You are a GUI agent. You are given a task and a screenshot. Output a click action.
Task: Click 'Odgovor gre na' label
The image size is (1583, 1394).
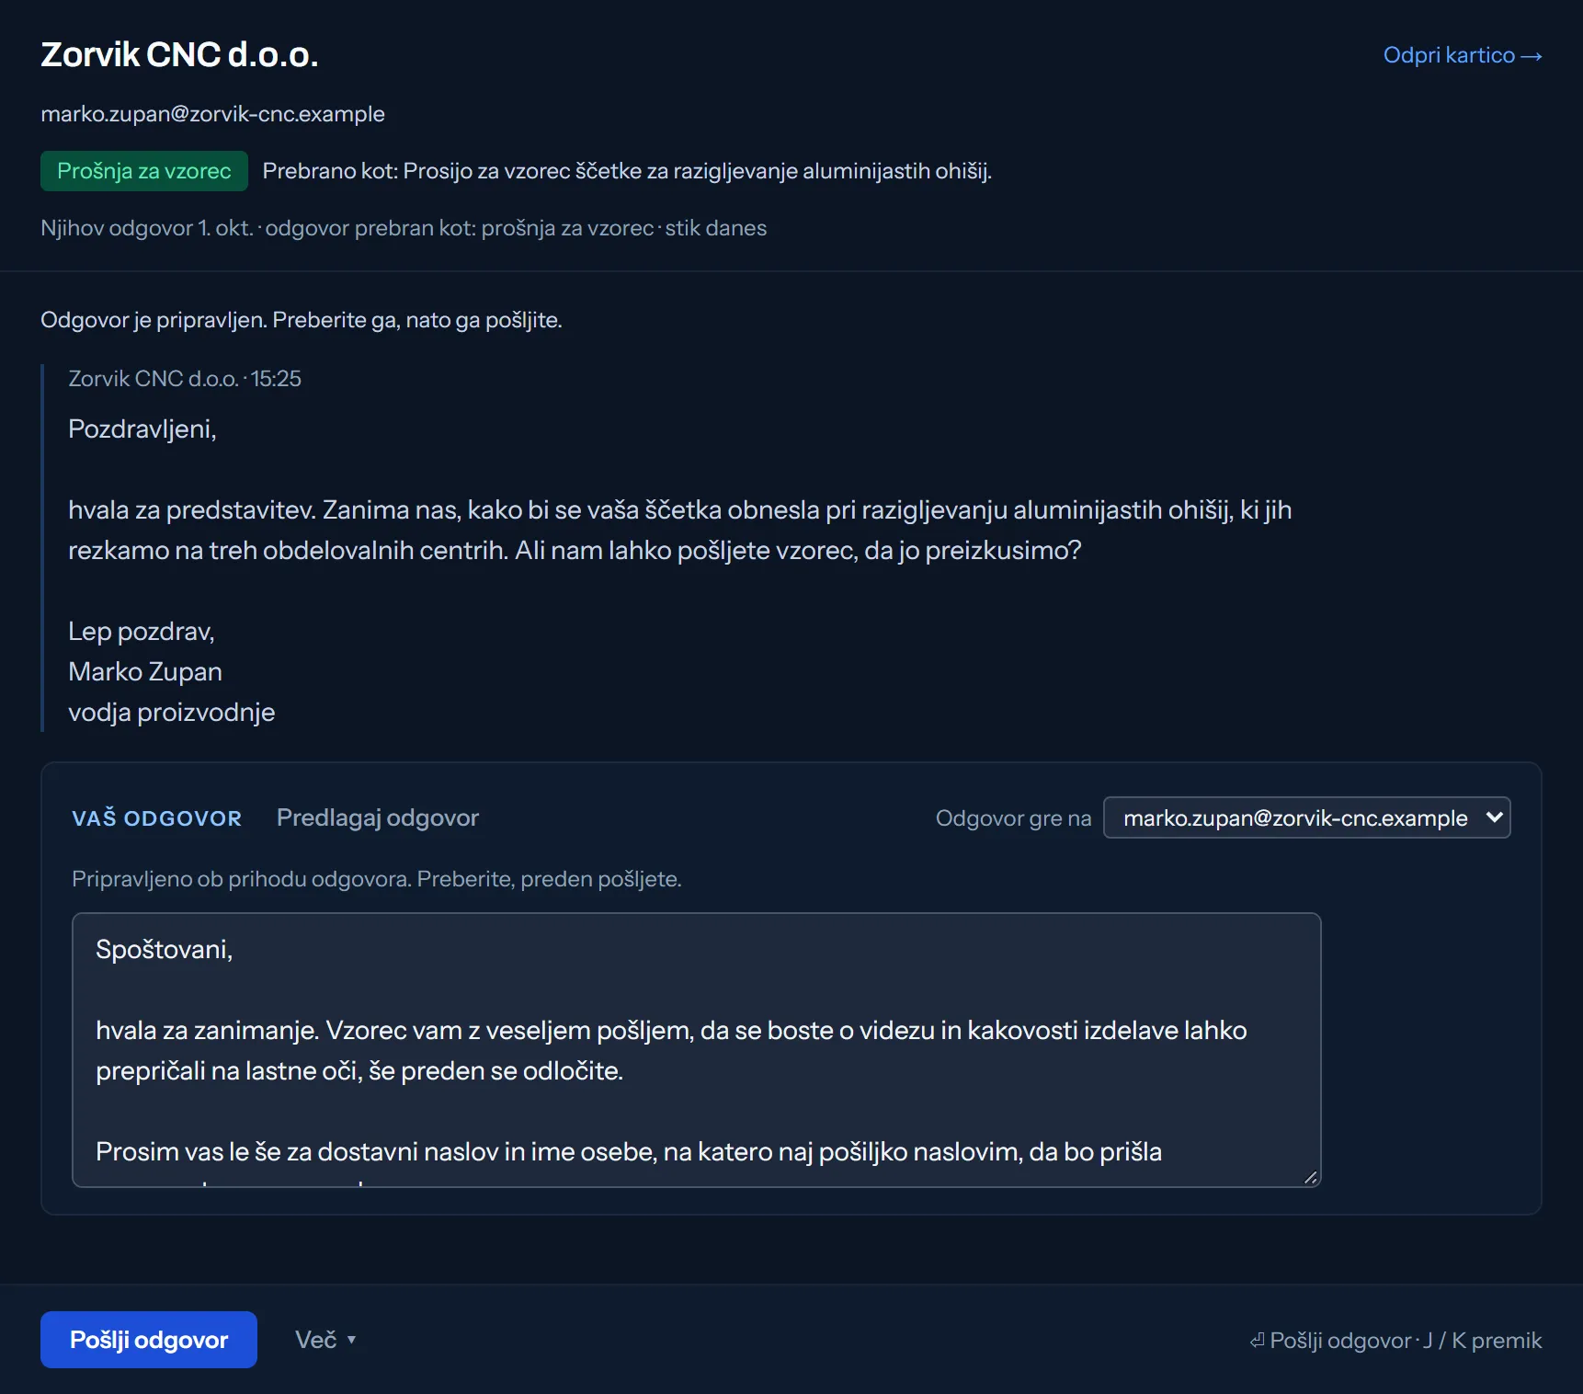tap(1013, 818)
